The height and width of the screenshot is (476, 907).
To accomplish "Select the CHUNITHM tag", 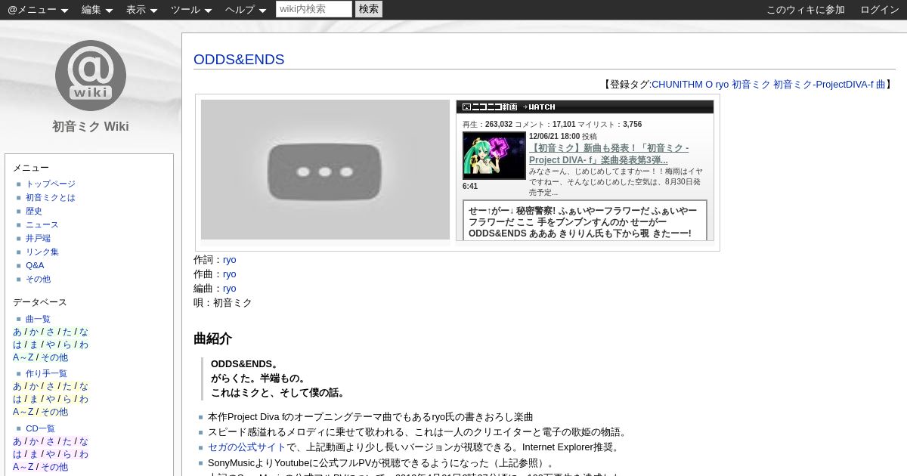I will 676,85.
